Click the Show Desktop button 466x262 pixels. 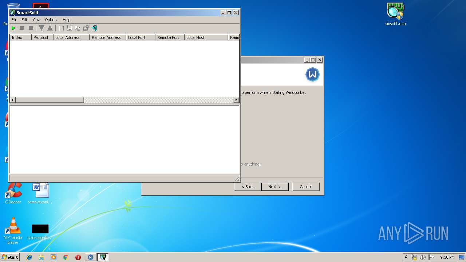pos(462,257)
